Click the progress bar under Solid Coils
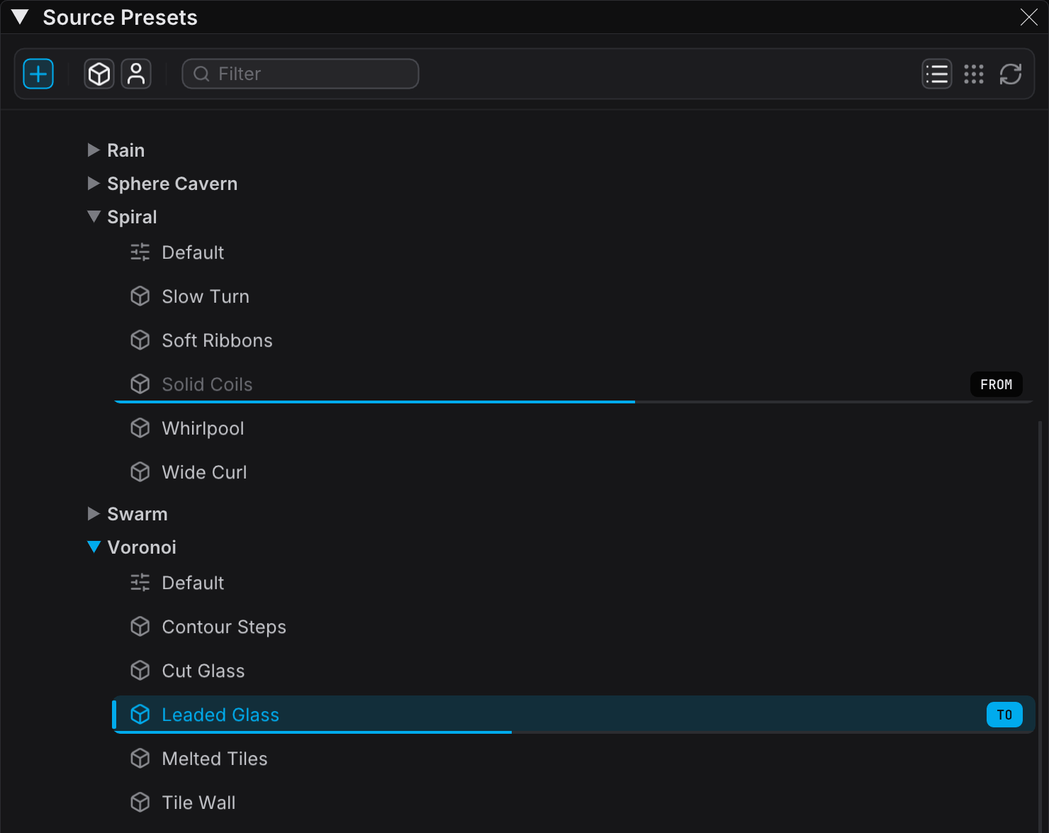Image resolution: width=1049 pixels, height=833 pixels. (x=573, y=402)
